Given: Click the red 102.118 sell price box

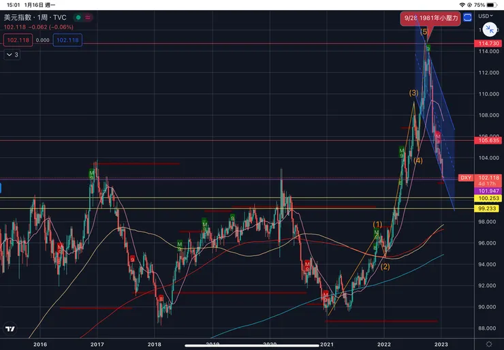Looking at the screenshot, I should (18, 40).
